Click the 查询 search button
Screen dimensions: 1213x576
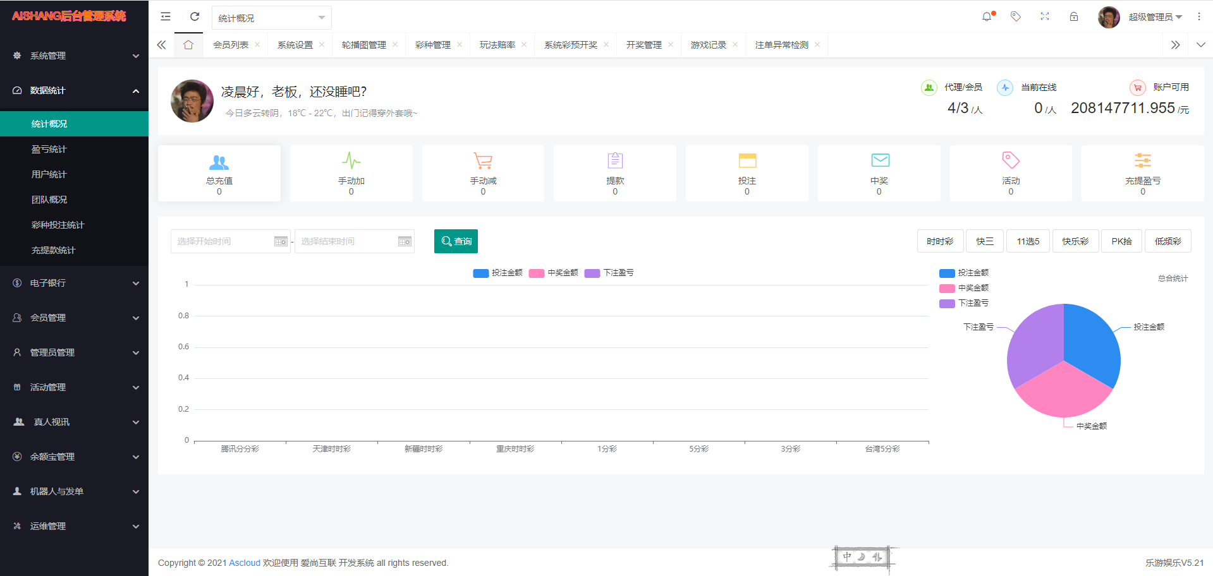point(456,241)
